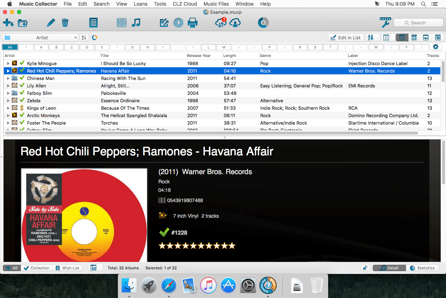The width and height of the screenshot is (446, 298).
Task: Click the printer icon in toolbar
Action: [193, 23]
